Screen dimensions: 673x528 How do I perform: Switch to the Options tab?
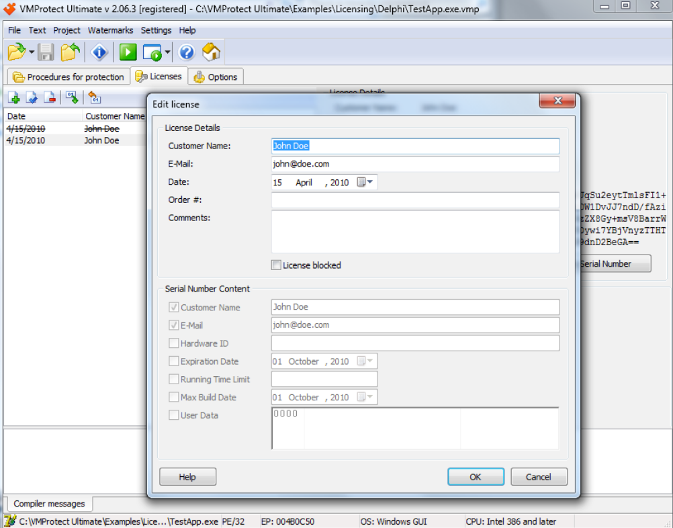[x=216, y=77]
